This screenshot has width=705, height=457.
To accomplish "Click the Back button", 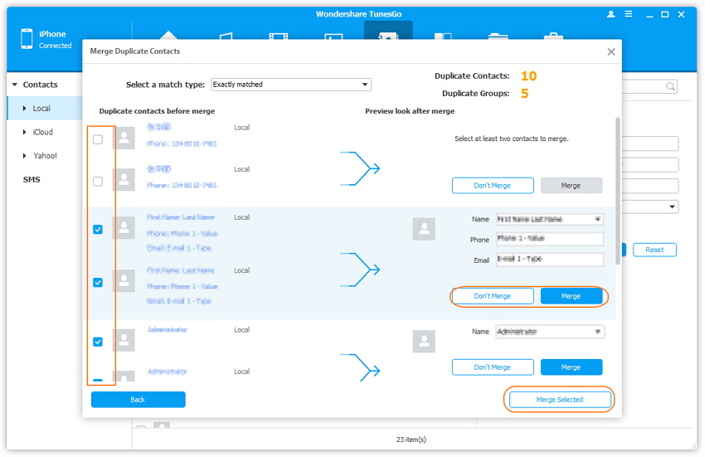I will (138, 400).
